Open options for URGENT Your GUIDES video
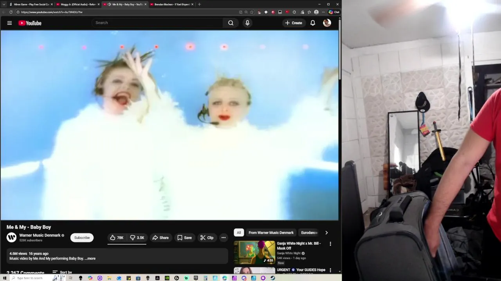Viewport: 501px width, 281px height. click(330, 270)
